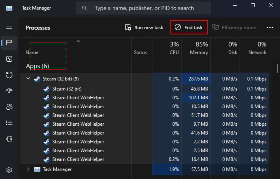Click the End task button
The width and height of the screenshot is (280, 179).
(189, 28)
